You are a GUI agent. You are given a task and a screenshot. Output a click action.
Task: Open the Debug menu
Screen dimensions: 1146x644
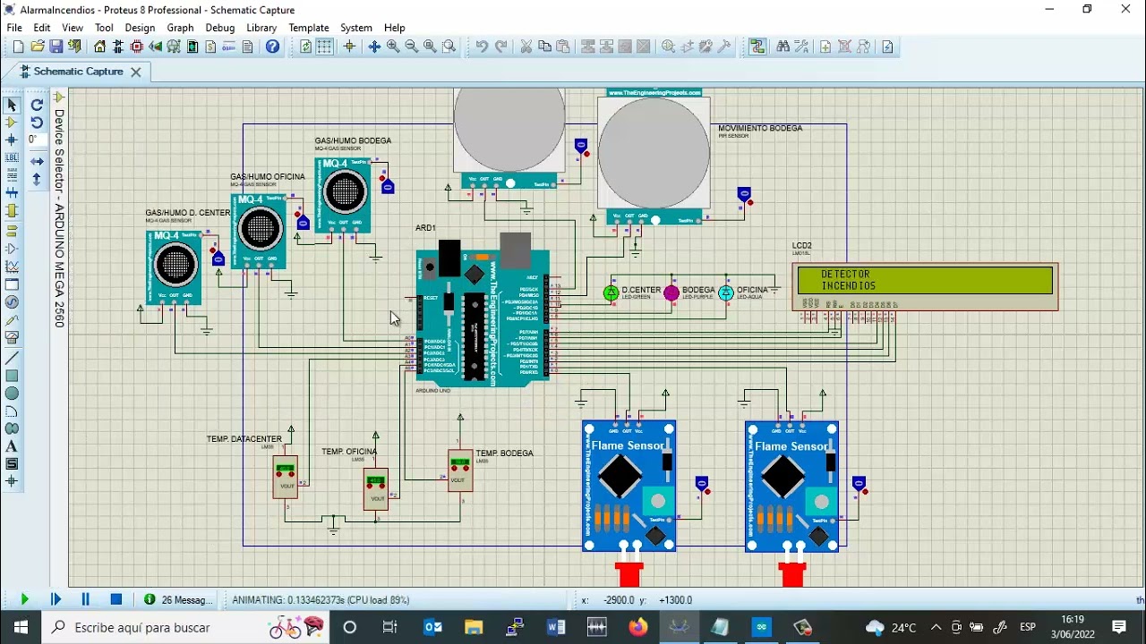click(x=220, y=28)
